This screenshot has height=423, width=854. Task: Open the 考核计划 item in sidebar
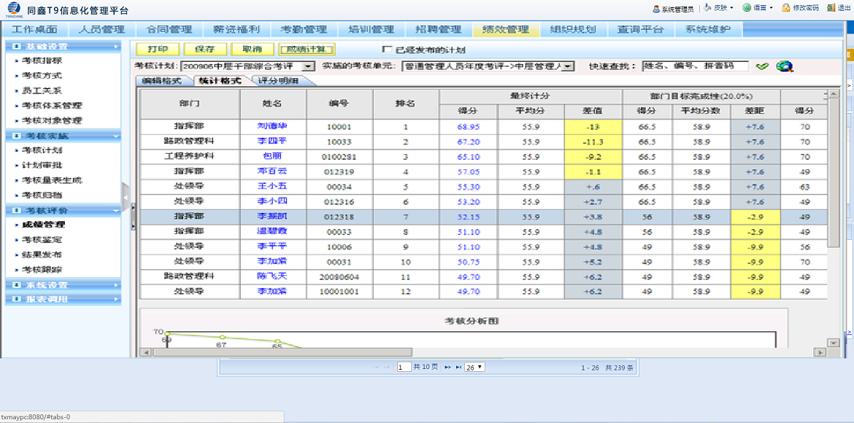pos(42,150)
